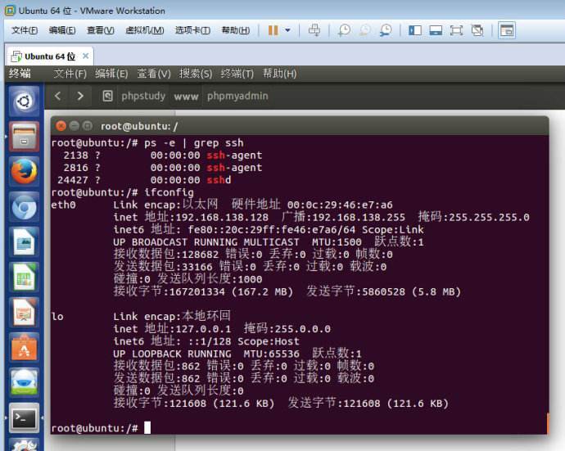This screenshot has height=451, width=565.
Task: Open System Settings from launcher
Action: click(24, 445)
